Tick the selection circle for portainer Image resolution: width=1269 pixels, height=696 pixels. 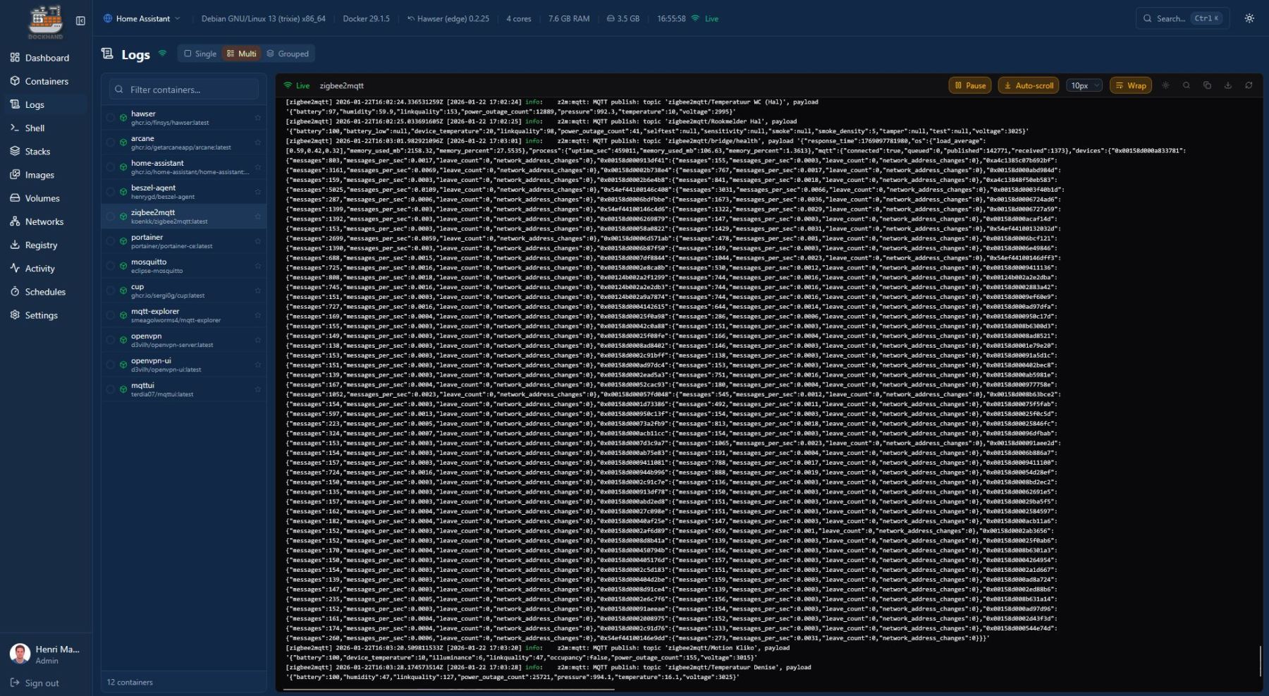pyautogui.click(x=111, y=241)
